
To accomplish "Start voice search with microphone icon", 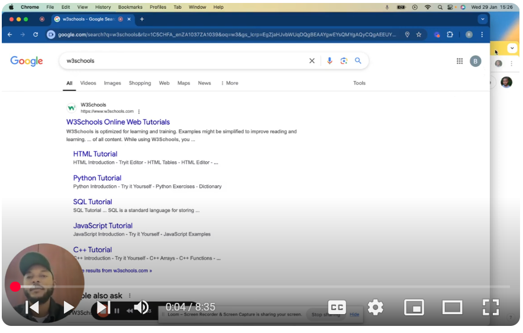I will pos(330,61).
